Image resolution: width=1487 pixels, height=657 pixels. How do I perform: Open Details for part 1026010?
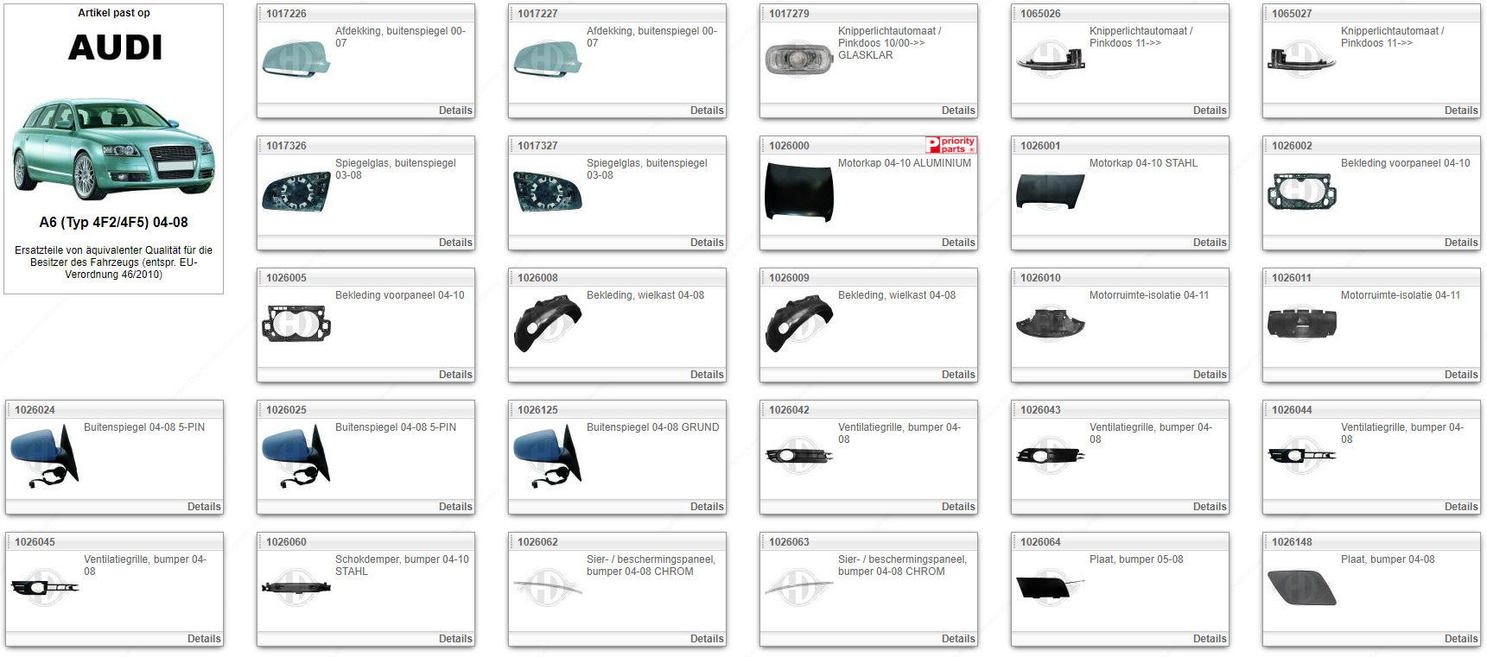(1210, 375)
